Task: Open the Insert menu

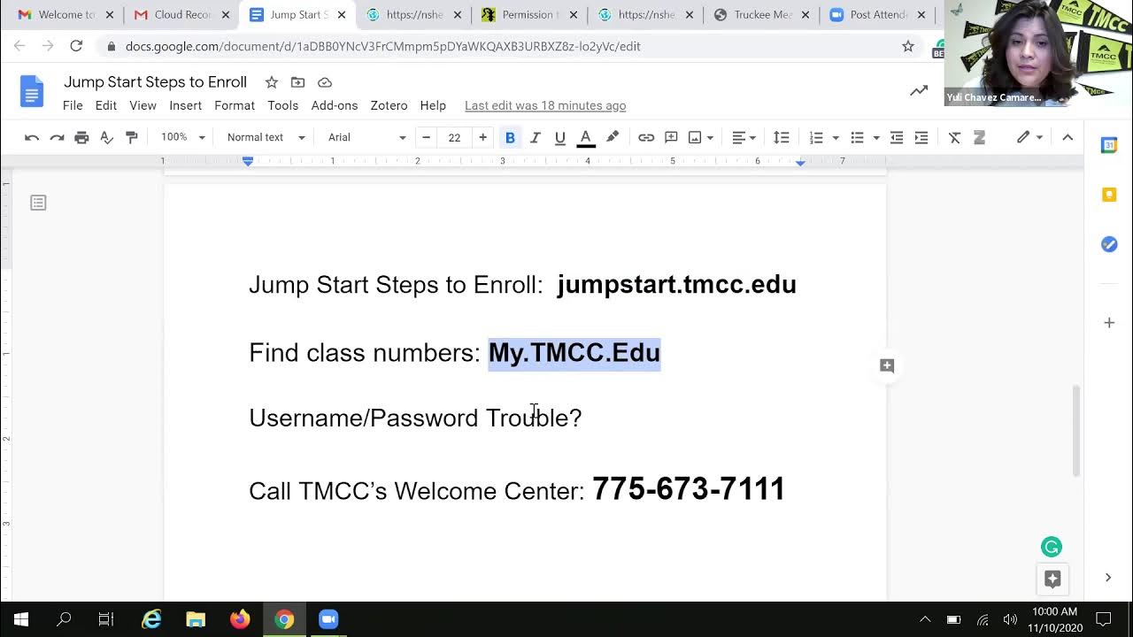Action: [x=185, y=105]
